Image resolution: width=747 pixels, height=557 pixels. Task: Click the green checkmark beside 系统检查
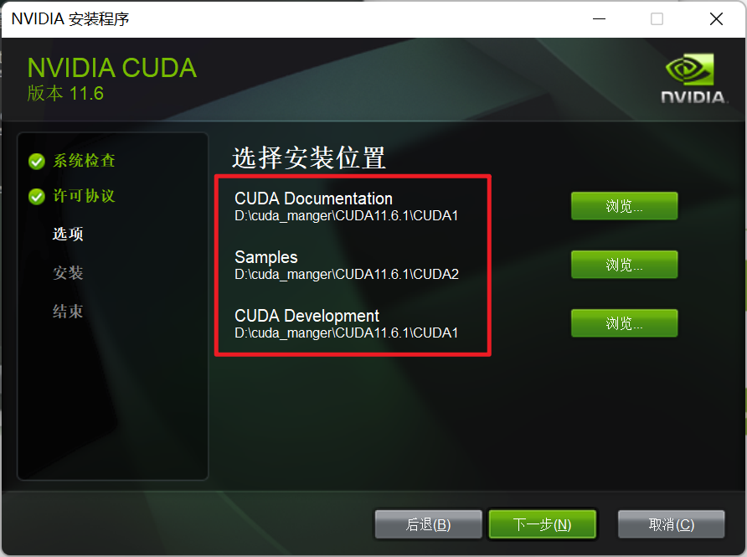tap(37, 162)
